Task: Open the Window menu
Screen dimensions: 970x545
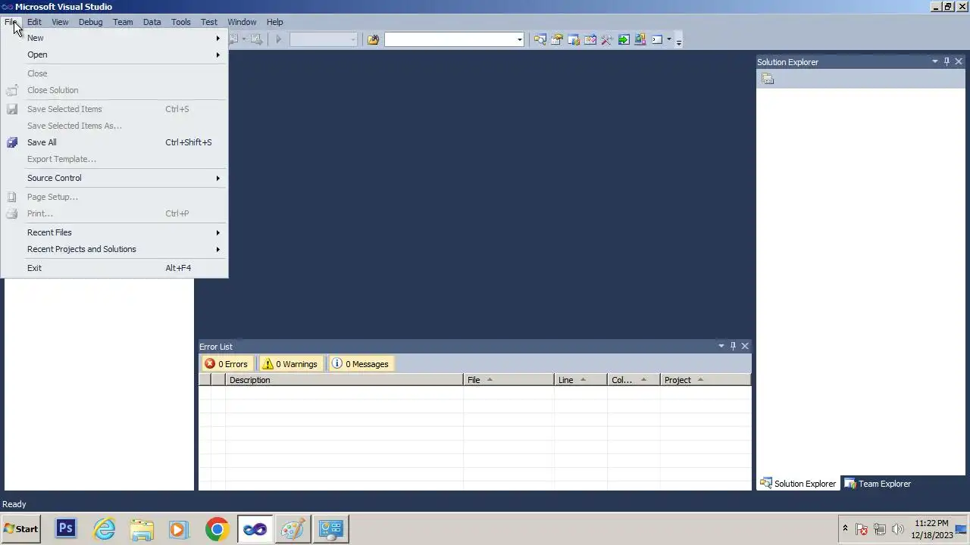Action: coord(242,22)
